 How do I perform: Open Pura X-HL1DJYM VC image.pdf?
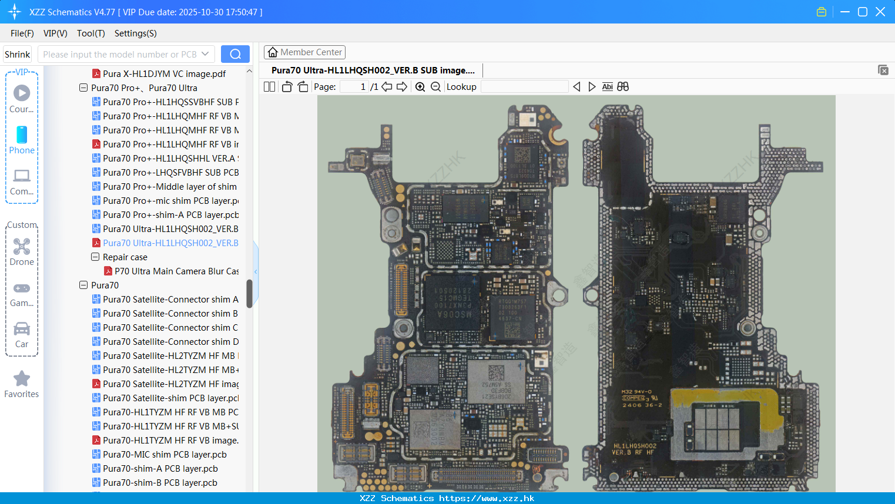click(x=159, y=73)
